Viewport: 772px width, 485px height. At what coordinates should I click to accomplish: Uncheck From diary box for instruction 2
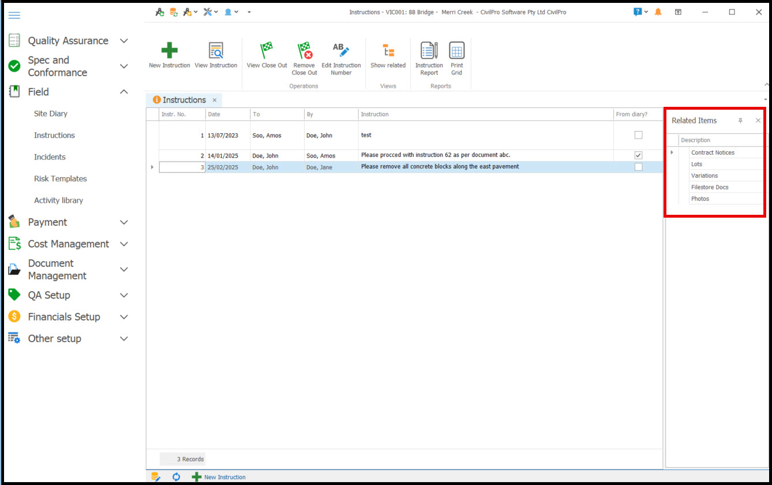pyautogui.click(x=638, y=155)
